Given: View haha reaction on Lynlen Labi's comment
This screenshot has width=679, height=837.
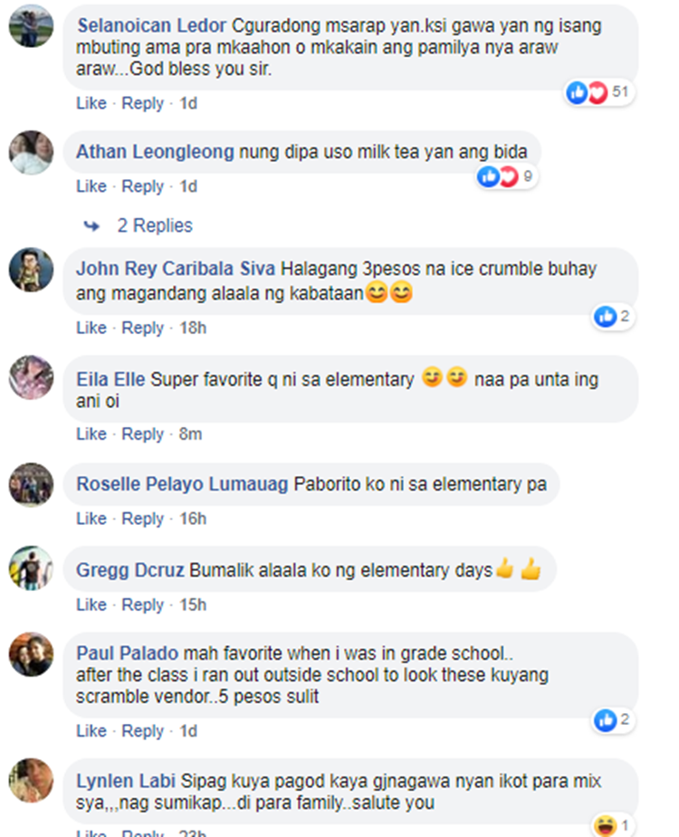Looking at the screenshot, I should pos(613,826).
